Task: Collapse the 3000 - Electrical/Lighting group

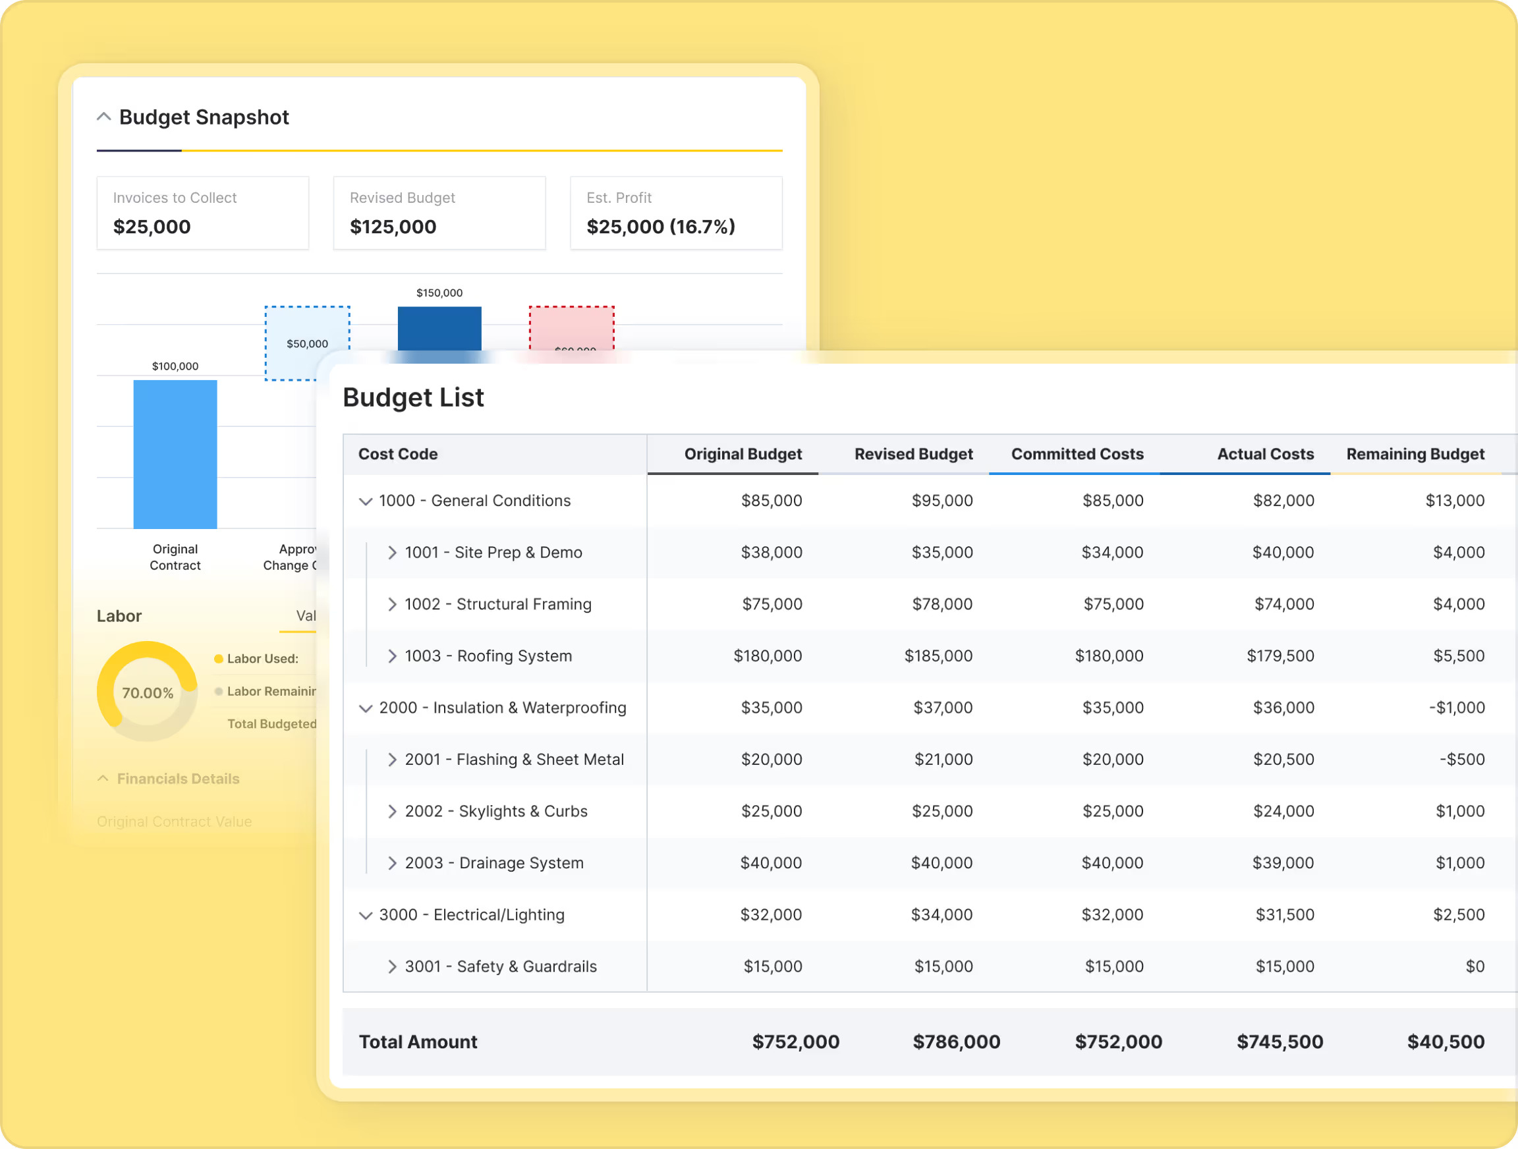Action: tap(366, 916)
